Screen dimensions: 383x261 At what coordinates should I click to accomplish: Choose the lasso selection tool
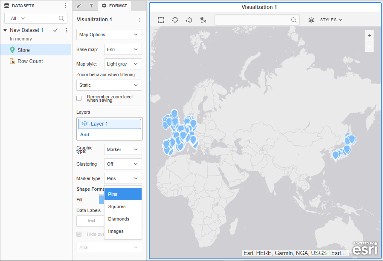[x=189, y=20]
